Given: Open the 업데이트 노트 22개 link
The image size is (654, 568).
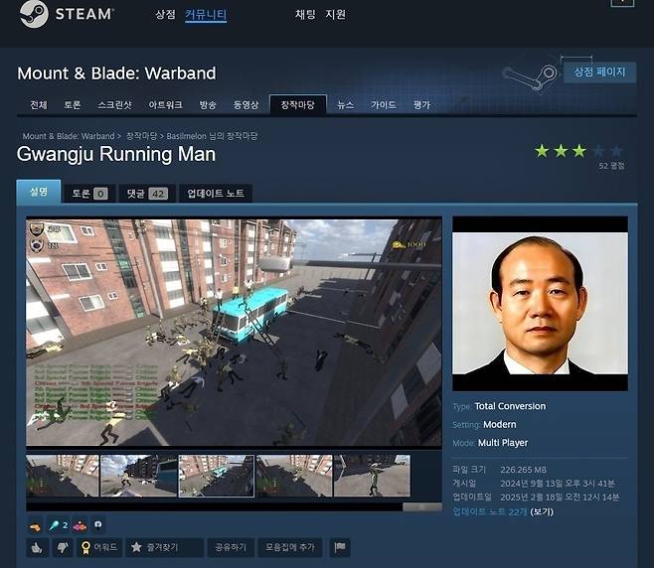Looking at the screenshot, I should [490, 511].
